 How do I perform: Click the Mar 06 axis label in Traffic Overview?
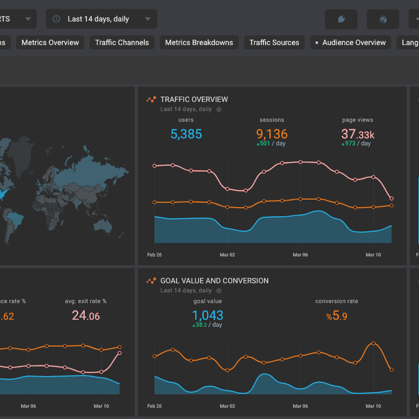point(300,255)
